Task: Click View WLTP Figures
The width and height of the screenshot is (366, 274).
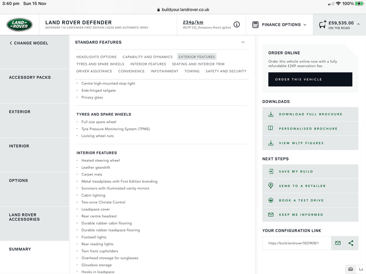Action: coord(310,143)
